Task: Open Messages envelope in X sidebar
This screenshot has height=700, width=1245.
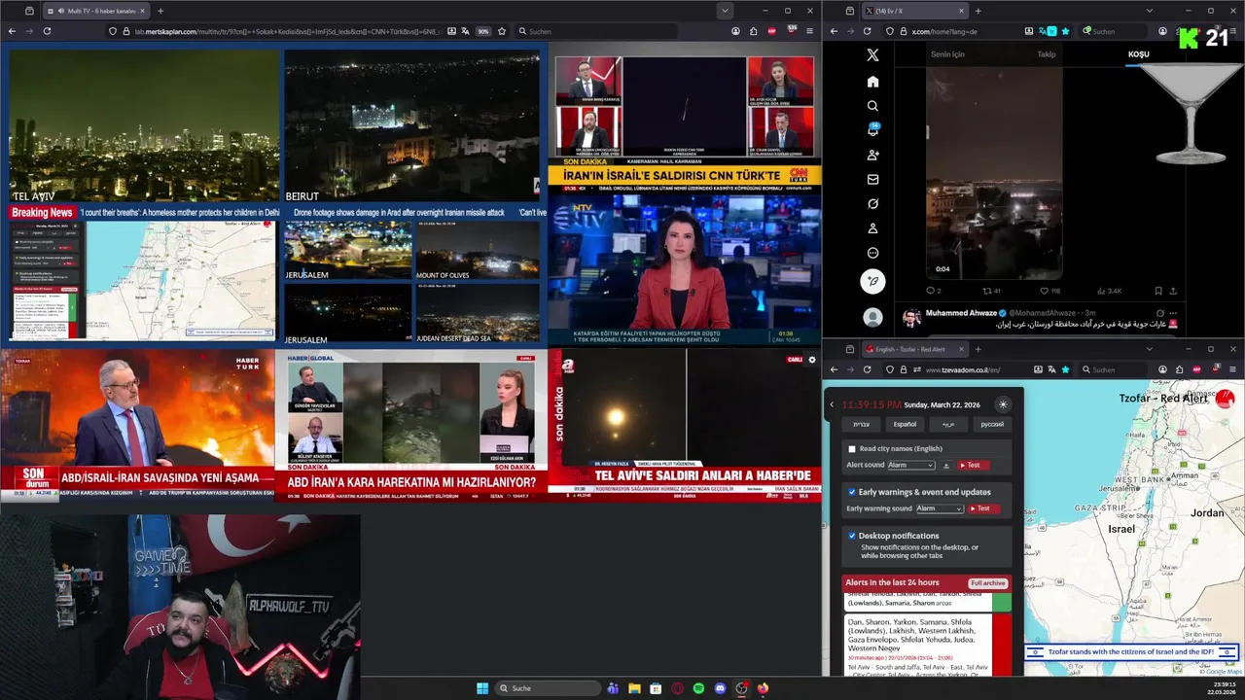Action: (x=872, y=179)
